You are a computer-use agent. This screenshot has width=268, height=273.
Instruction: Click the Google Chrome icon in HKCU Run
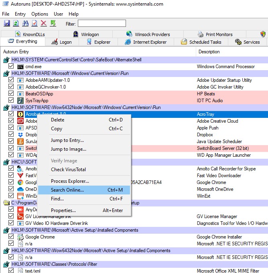20,182
